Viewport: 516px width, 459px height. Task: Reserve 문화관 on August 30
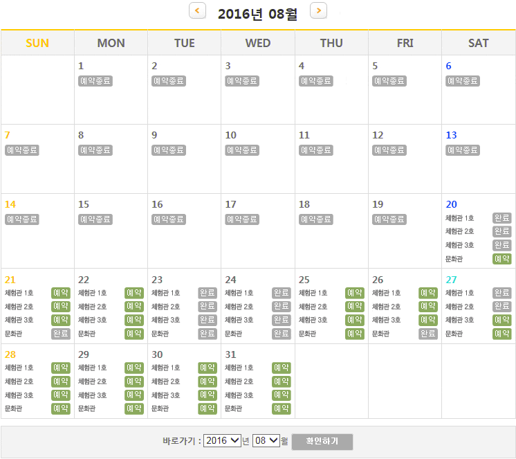point(208,408)
